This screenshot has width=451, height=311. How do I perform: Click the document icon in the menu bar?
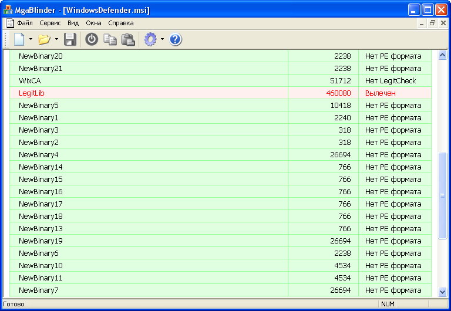point(10,23)
